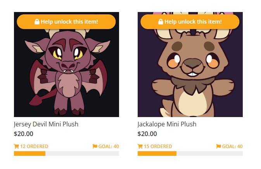
Task: Click GOAL: 40 under Jackalope
Action: click(x=232, y=147)
